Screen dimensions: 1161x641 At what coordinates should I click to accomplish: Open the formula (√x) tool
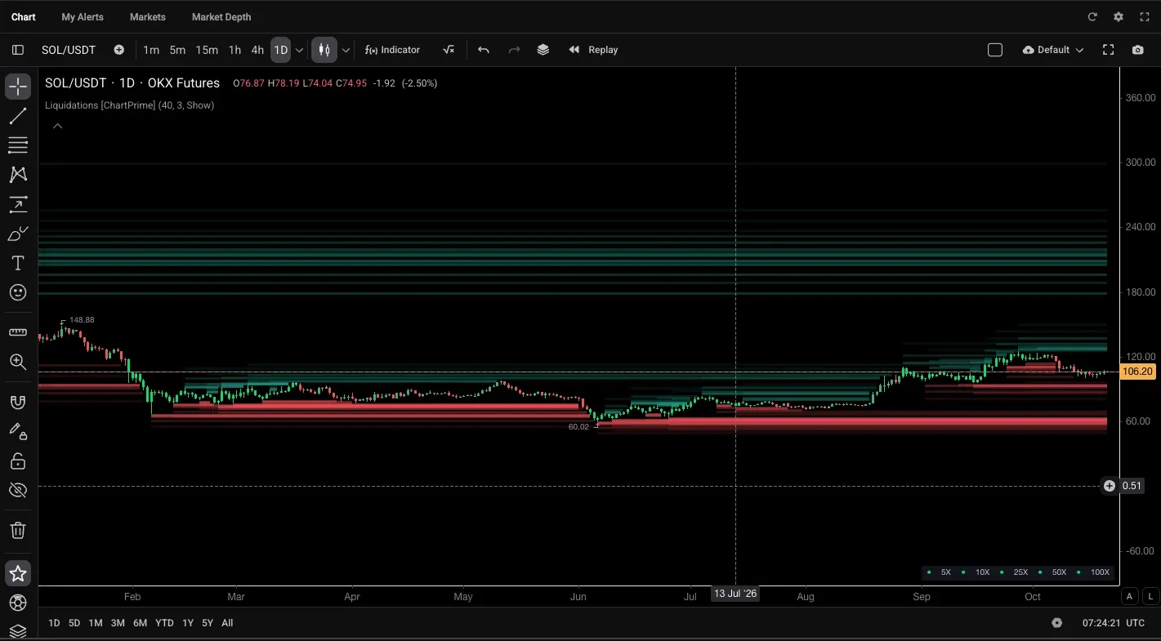pos(448,50)
